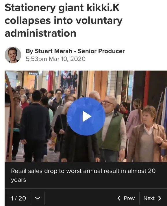This screenshot has height=206, width=167.
Task: Click the Senior Producer job title
Action: 101,51
